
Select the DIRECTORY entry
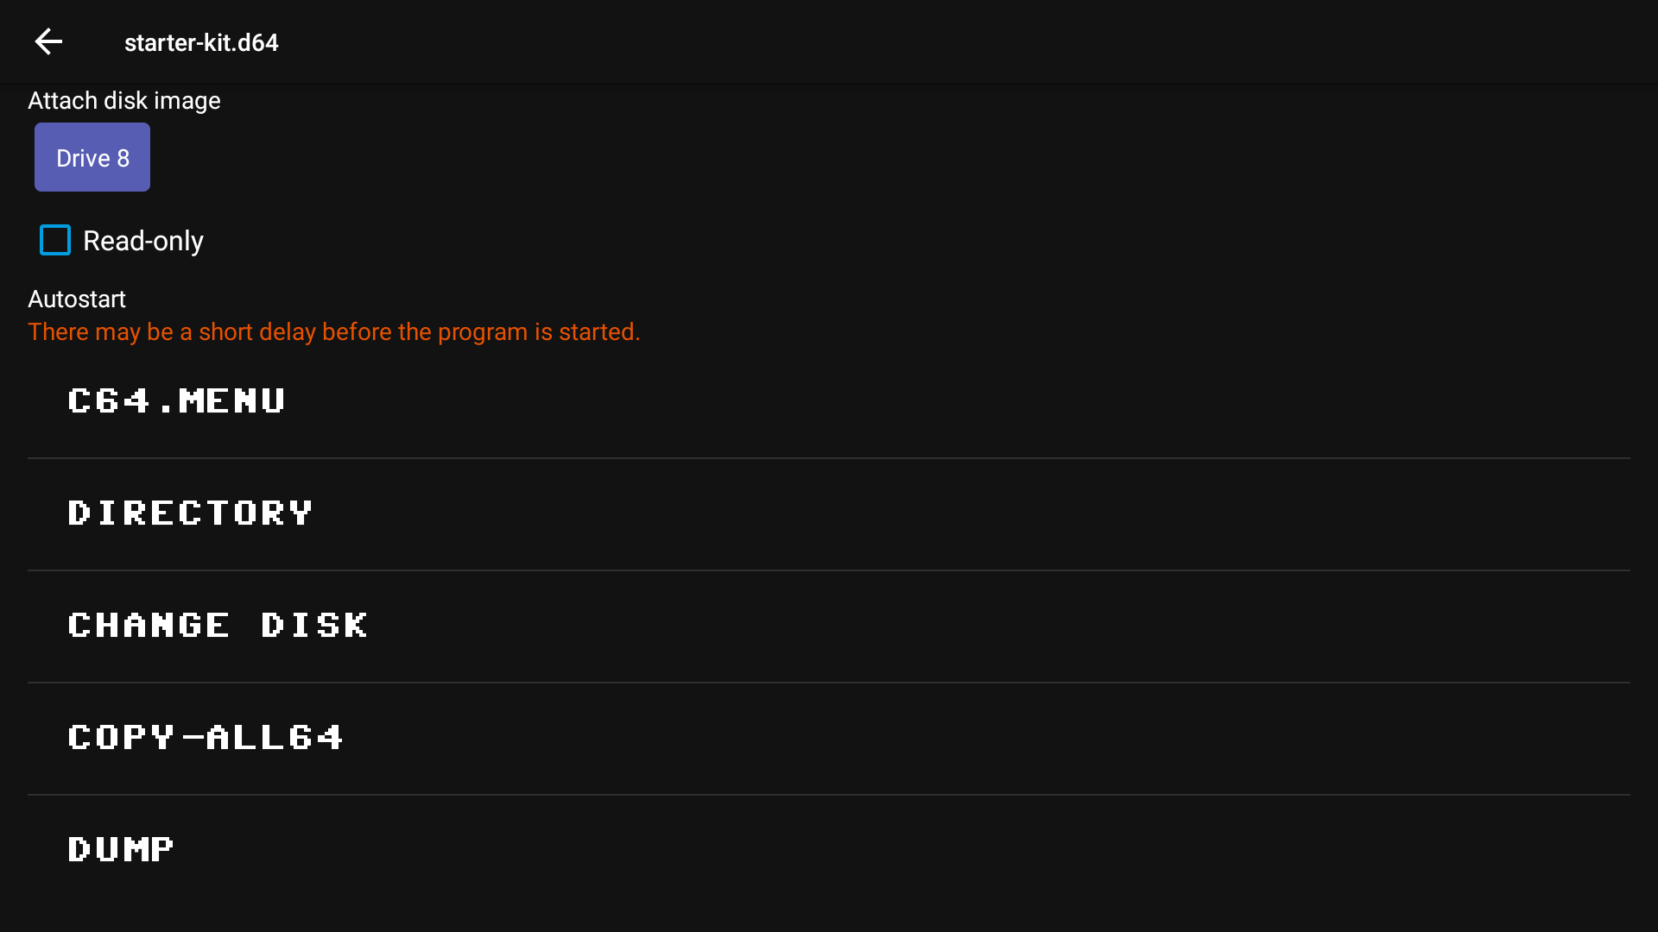[x=190, y=513]
